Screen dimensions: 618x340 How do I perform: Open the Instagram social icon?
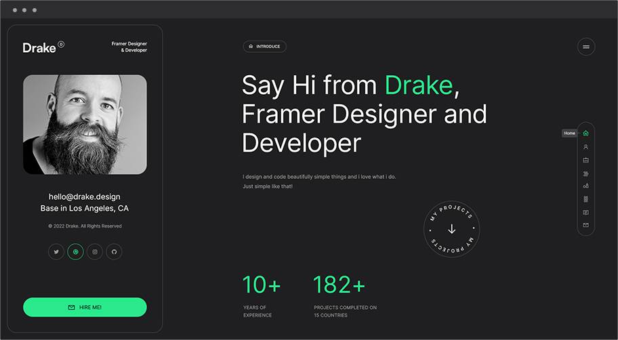pos(95,252)
